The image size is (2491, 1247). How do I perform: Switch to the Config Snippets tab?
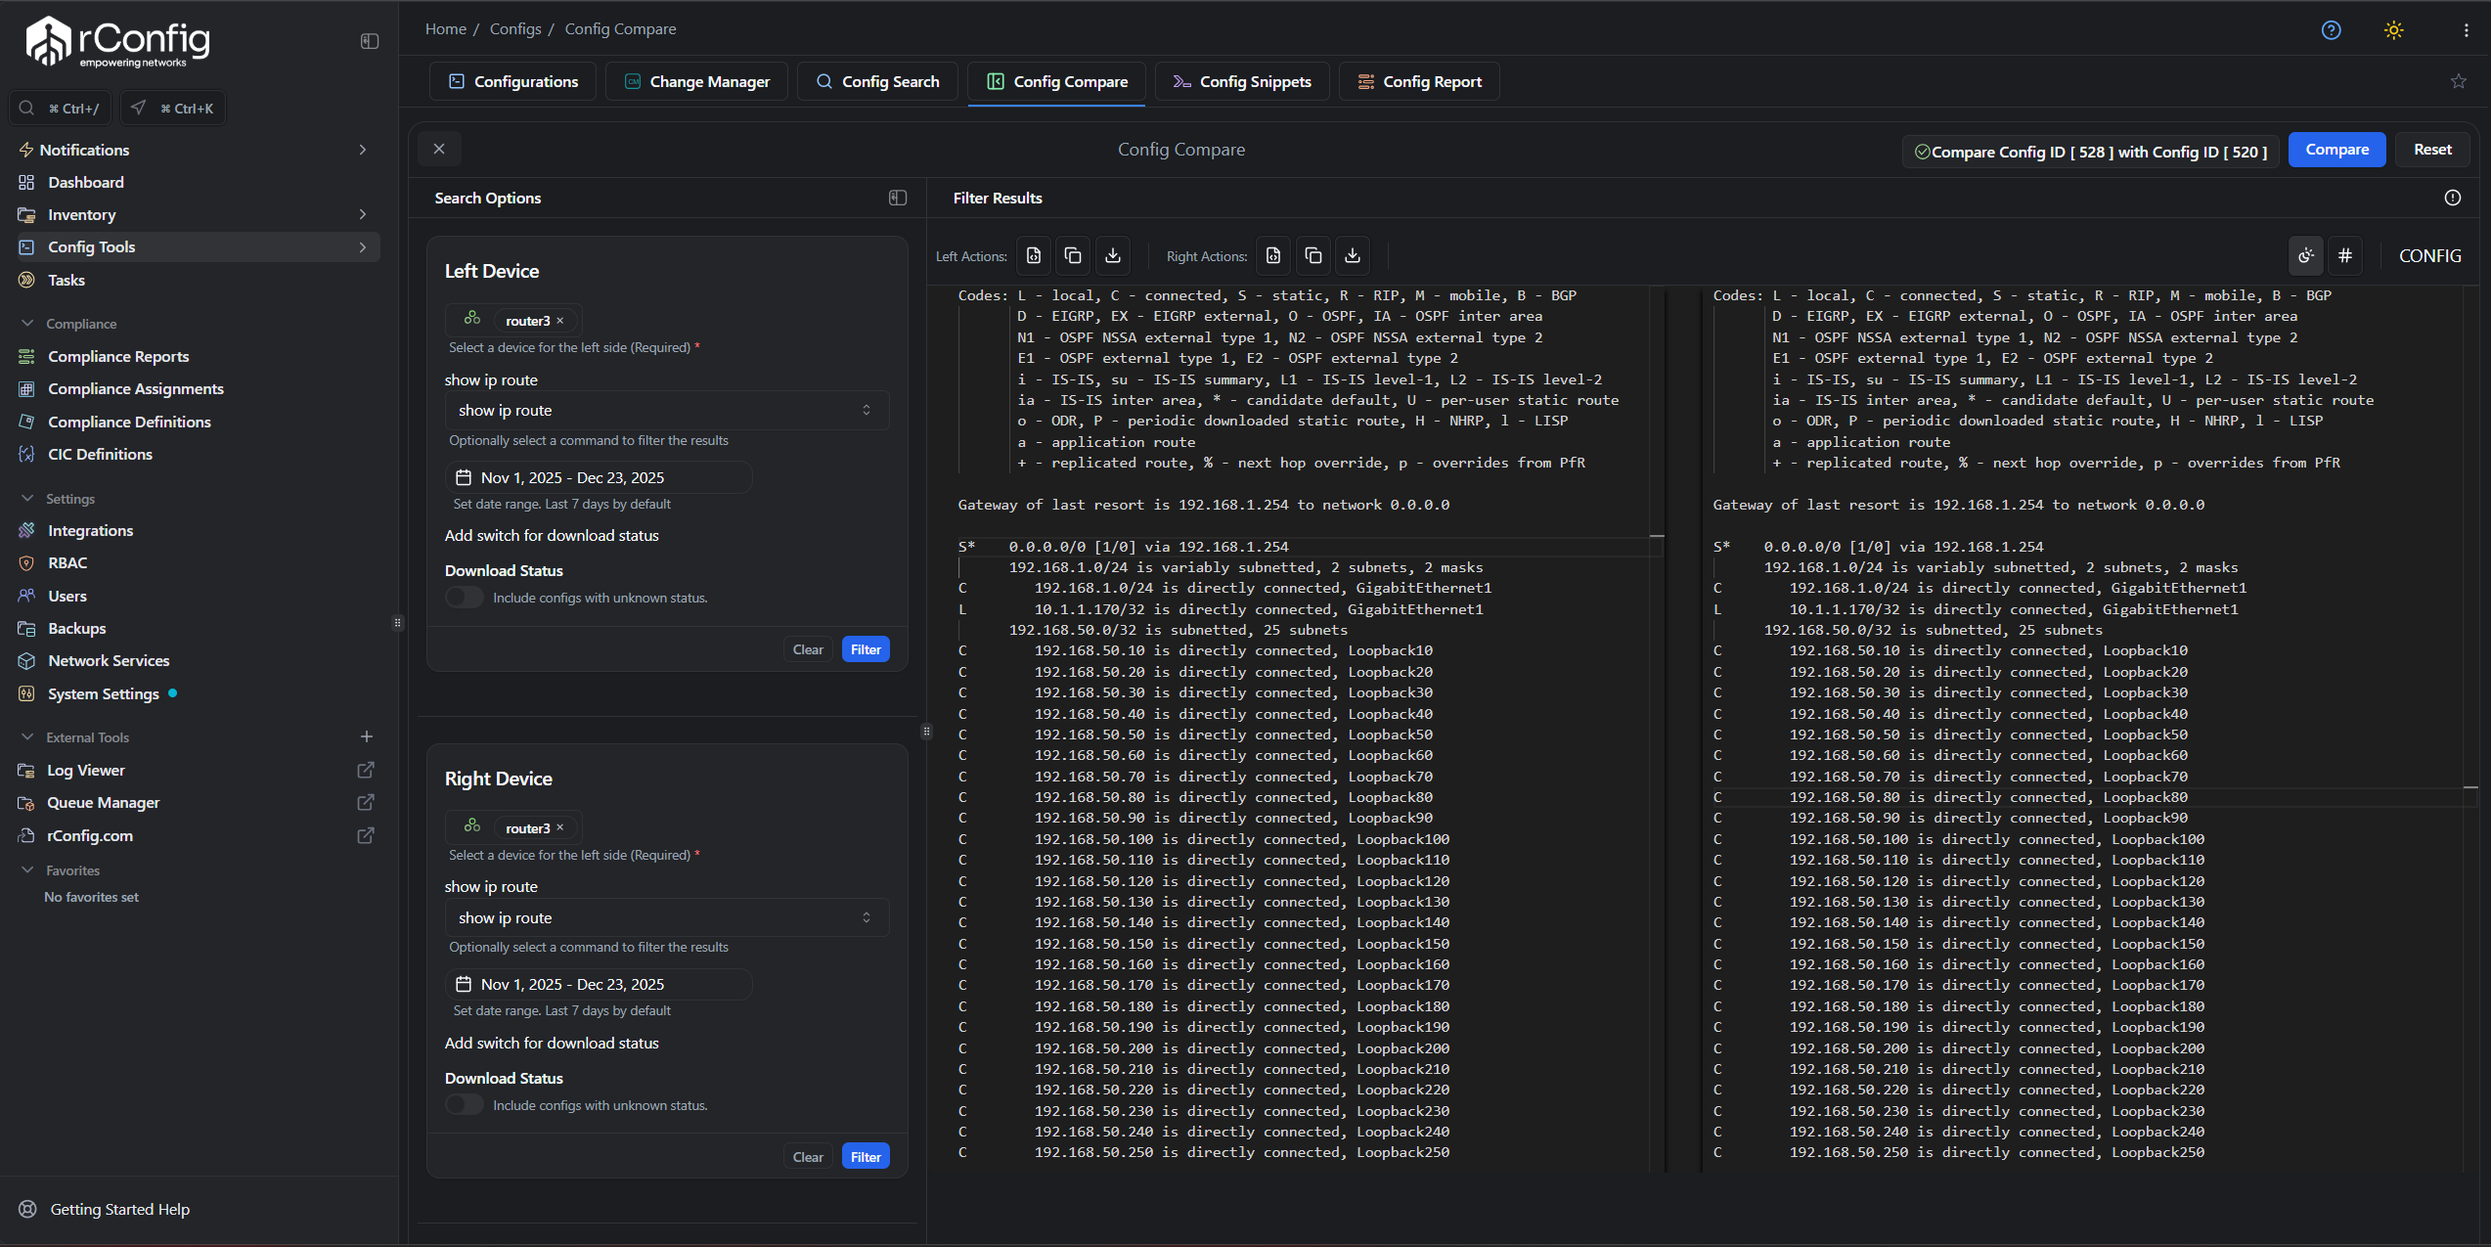pos(1242,81)
